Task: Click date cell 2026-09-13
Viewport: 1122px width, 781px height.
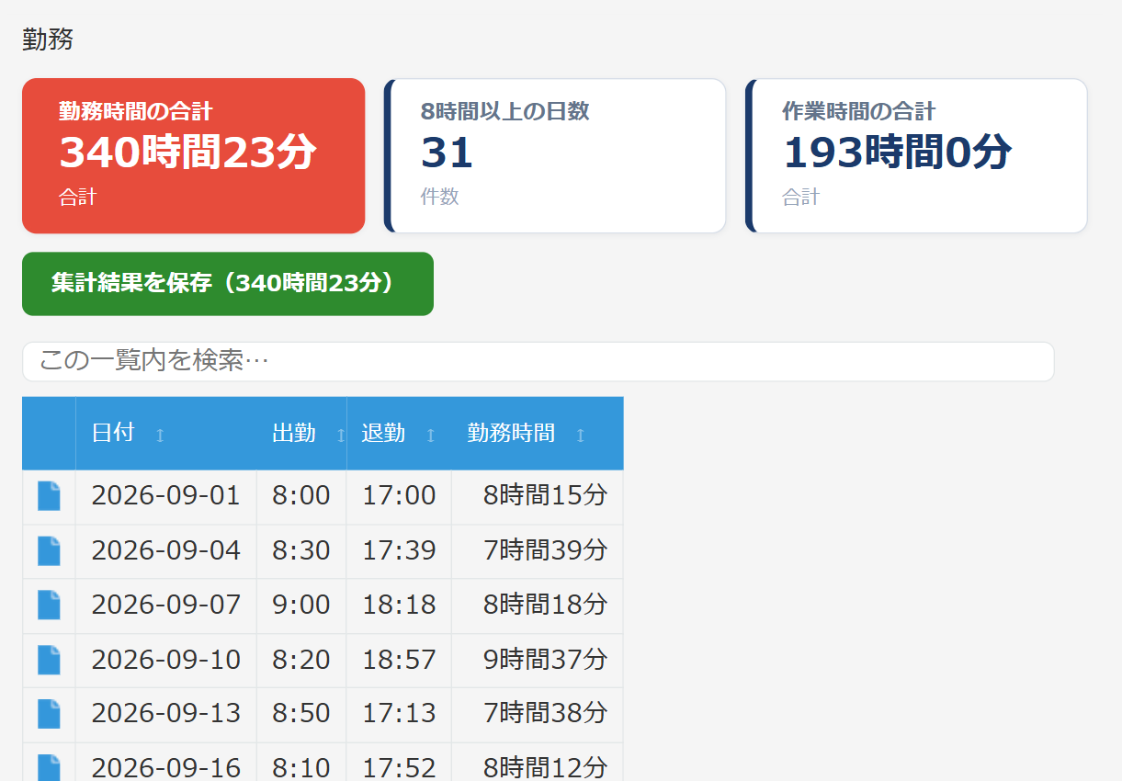Action: coord(166,713)
